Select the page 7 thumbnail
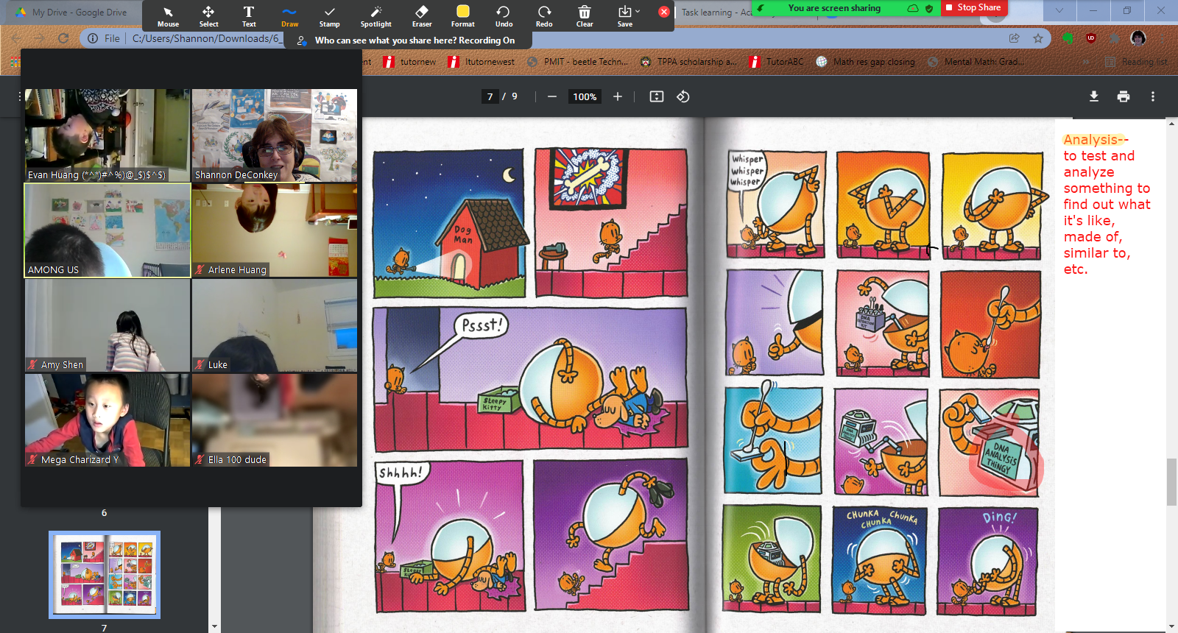The width and height of the screenshot is (1178, 633). [x=105, y=575]
